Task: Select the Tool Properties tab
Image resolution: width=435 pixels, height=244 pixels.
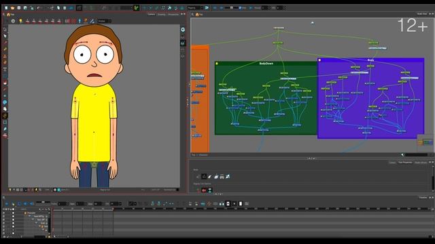Action: click(x=405, y=163)
